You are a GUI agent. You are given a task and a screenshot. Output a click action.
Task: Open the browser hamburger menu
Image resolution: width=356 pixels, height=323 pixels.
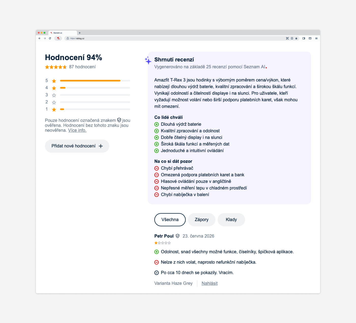tap(316, 38)
